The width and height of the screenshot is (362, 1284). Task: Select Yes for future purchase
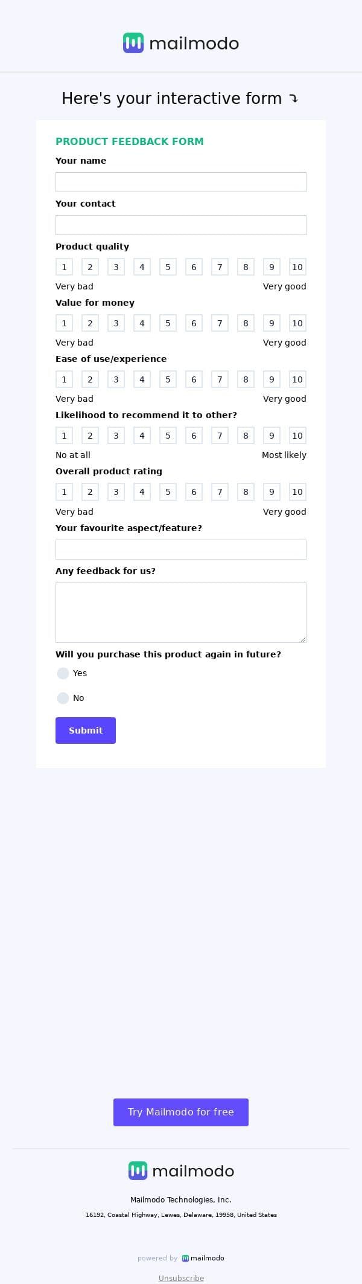click(x=63, y=673)
